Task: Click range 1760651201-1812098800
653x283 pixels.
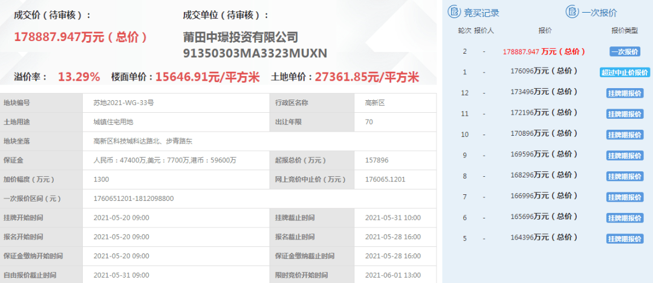Action: pos(134,199)
